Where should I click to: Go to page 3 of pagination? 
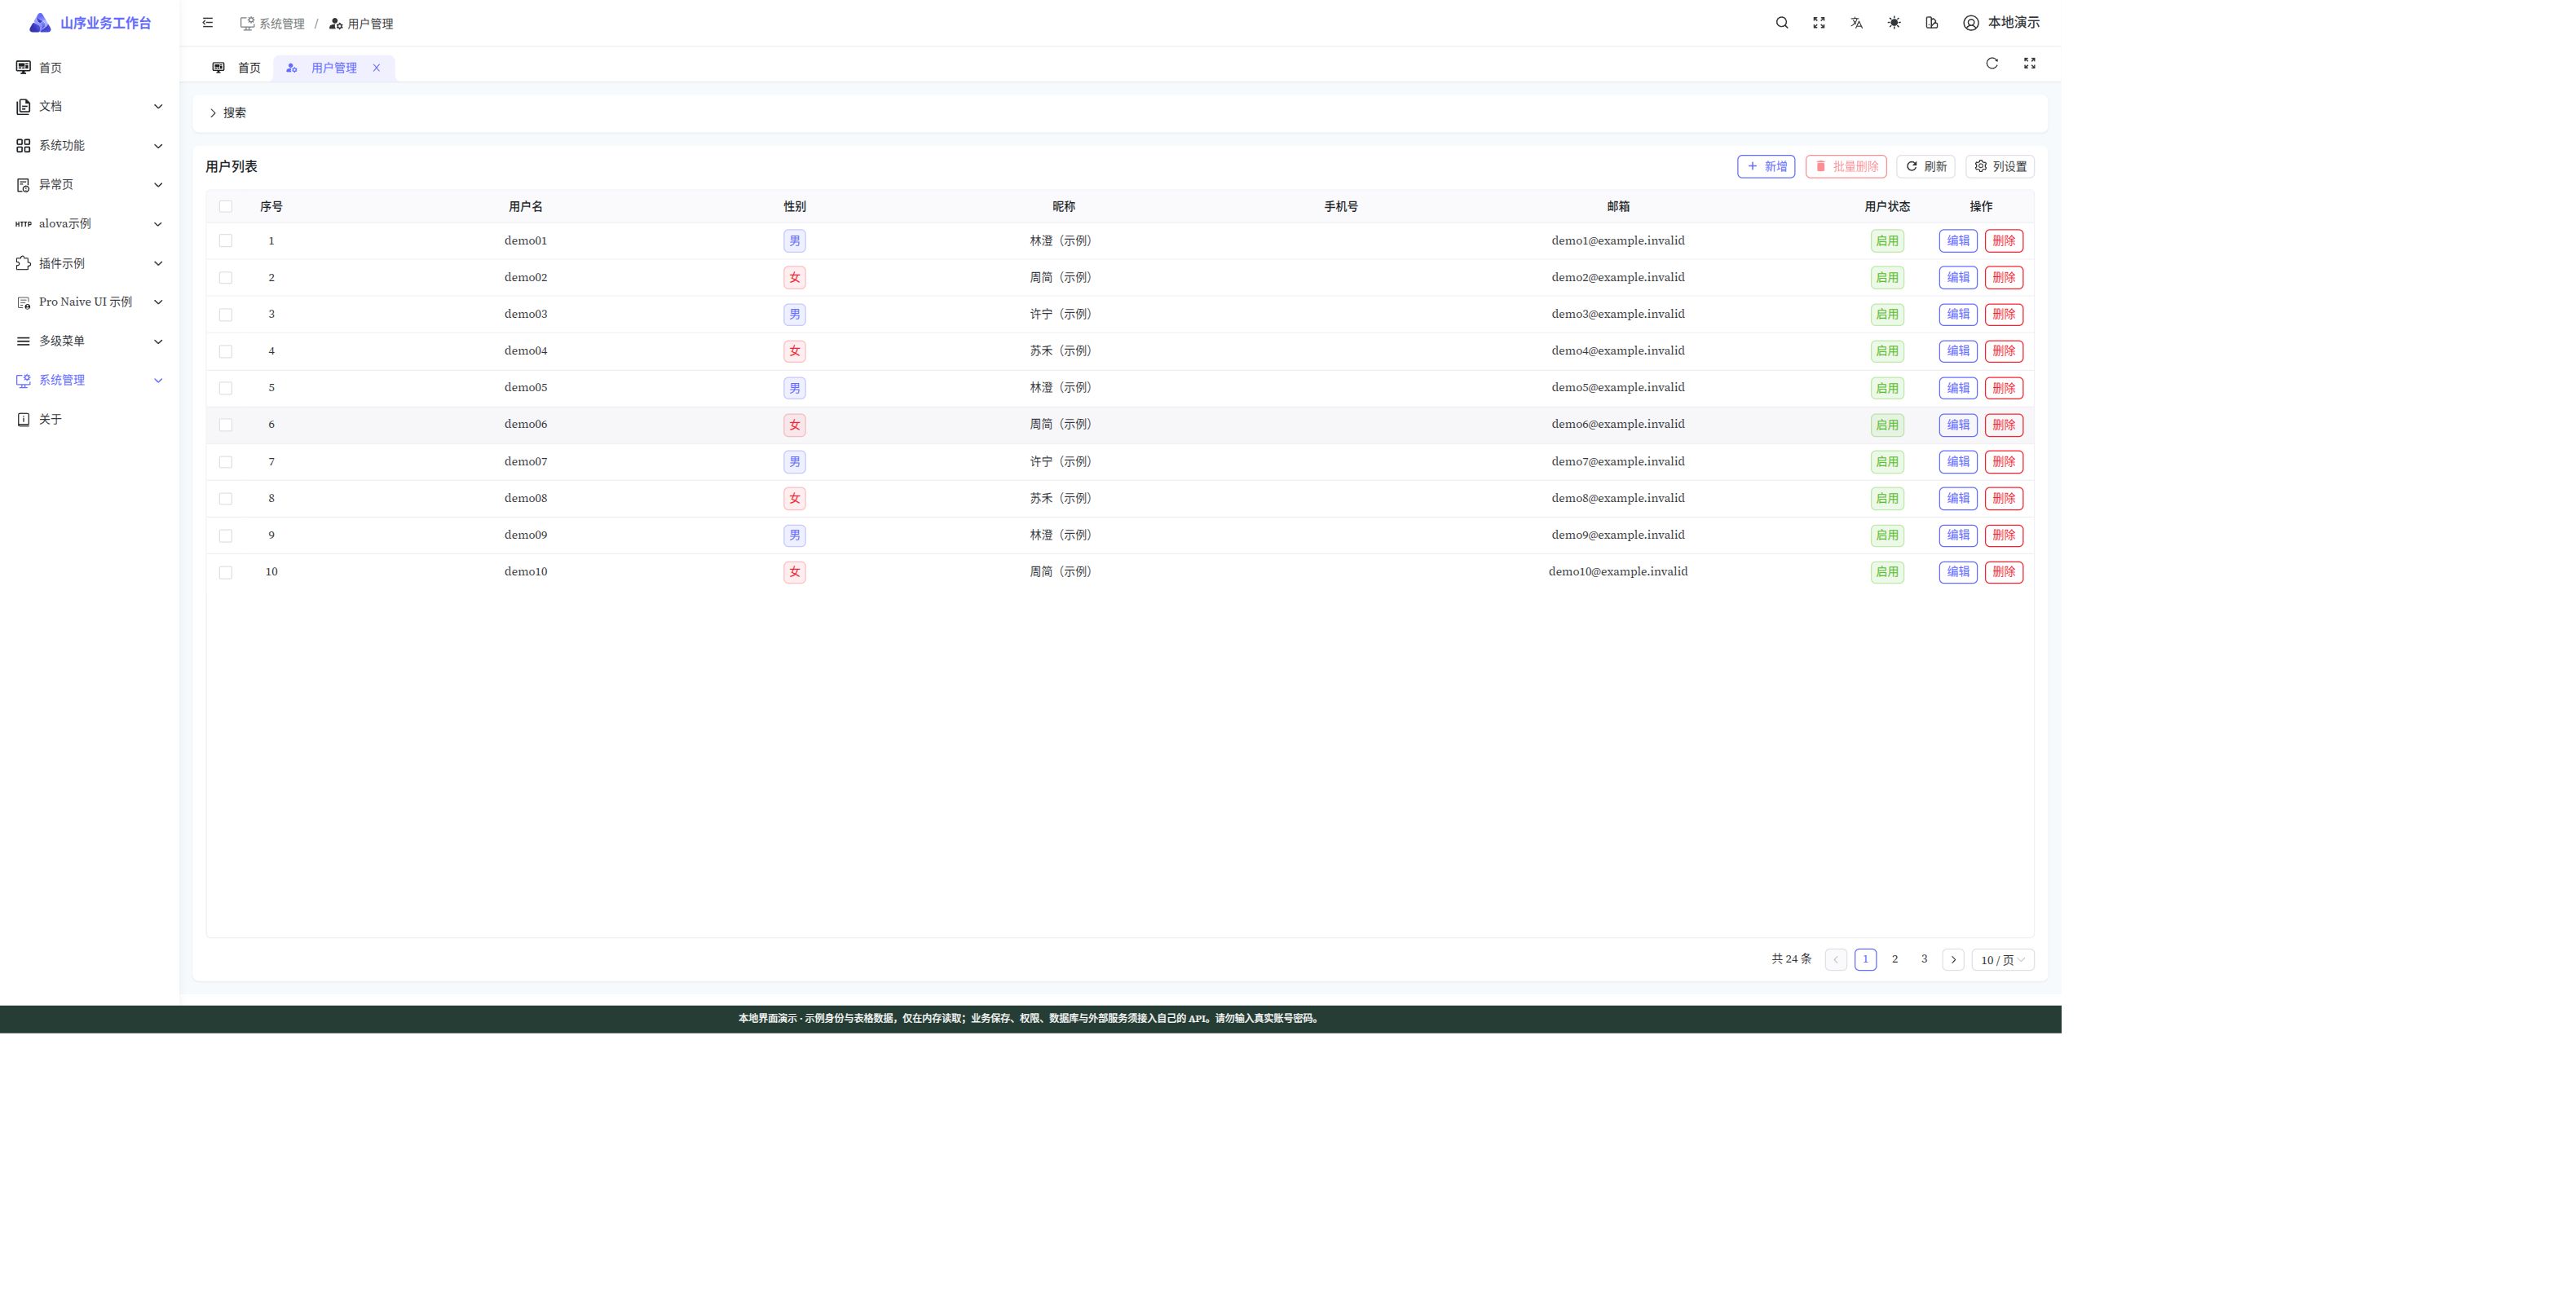tap(1924, 960)
